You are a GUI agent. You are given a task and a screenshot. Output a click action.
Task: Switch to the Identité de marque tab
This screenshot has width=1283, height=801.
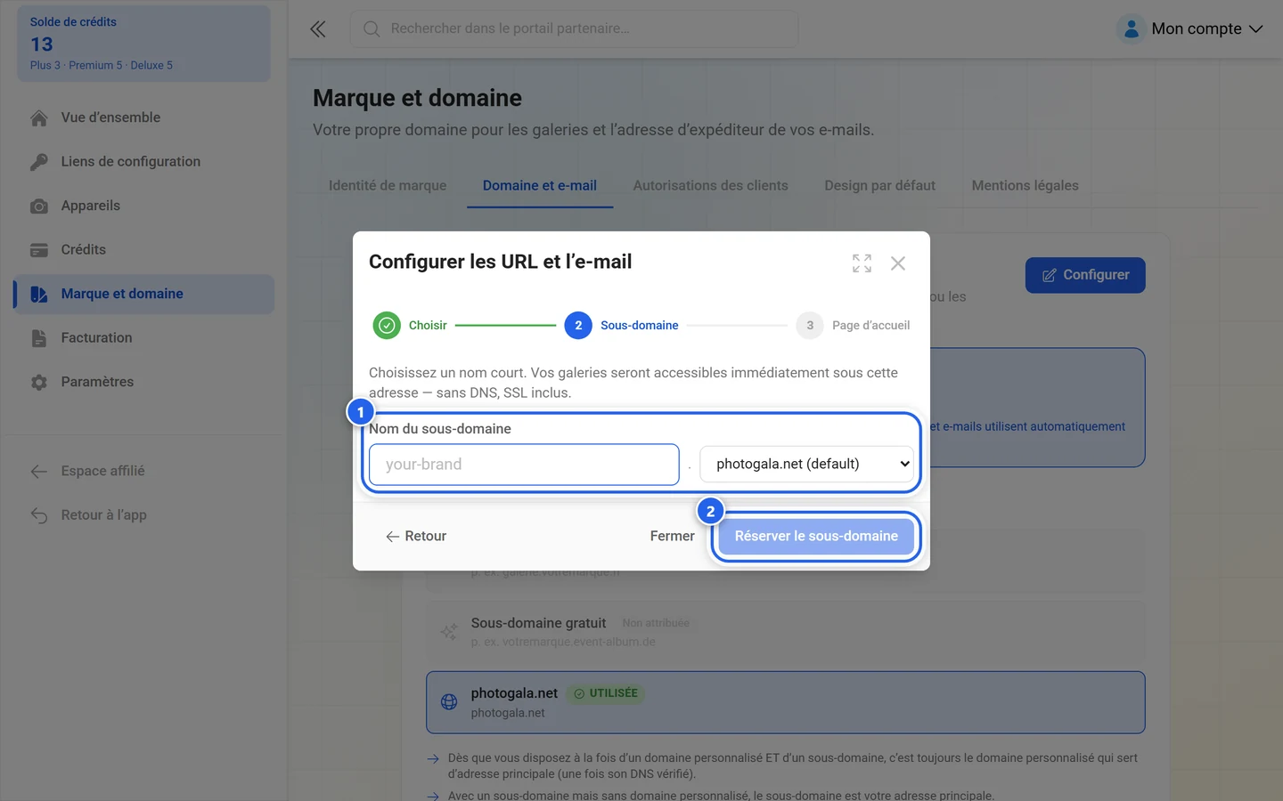(x=388, y=186)
